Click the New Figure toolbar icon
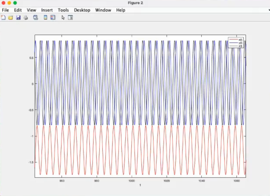Viewport: 270px width, 196px height. click(x=3, y=18)
